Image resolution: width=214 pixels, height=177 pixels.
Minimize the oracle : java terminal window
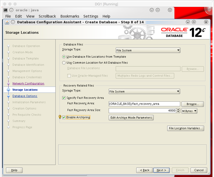click(152, 10)
